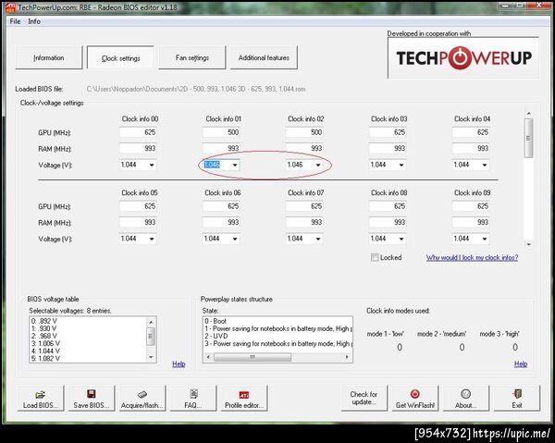Click the TechPowerUp logo

click(463, 57)
